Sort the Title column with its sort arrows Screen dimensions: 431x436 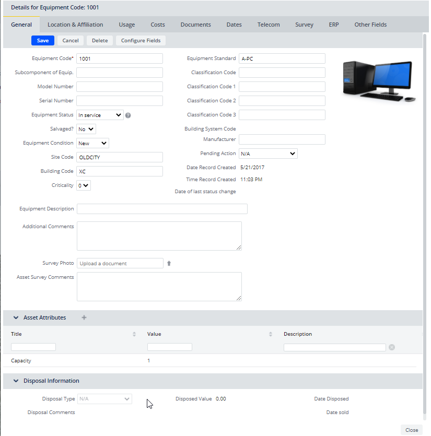tap(134, 334)
